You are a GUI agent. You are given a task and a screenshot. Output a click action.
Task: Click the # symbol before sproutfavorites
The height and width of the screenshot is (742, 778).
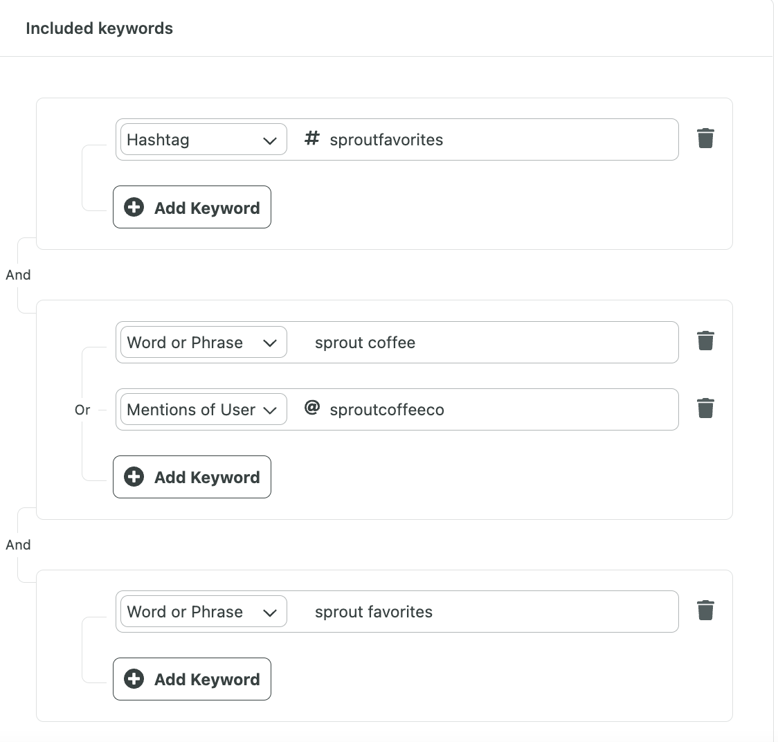tap(311, 138)
